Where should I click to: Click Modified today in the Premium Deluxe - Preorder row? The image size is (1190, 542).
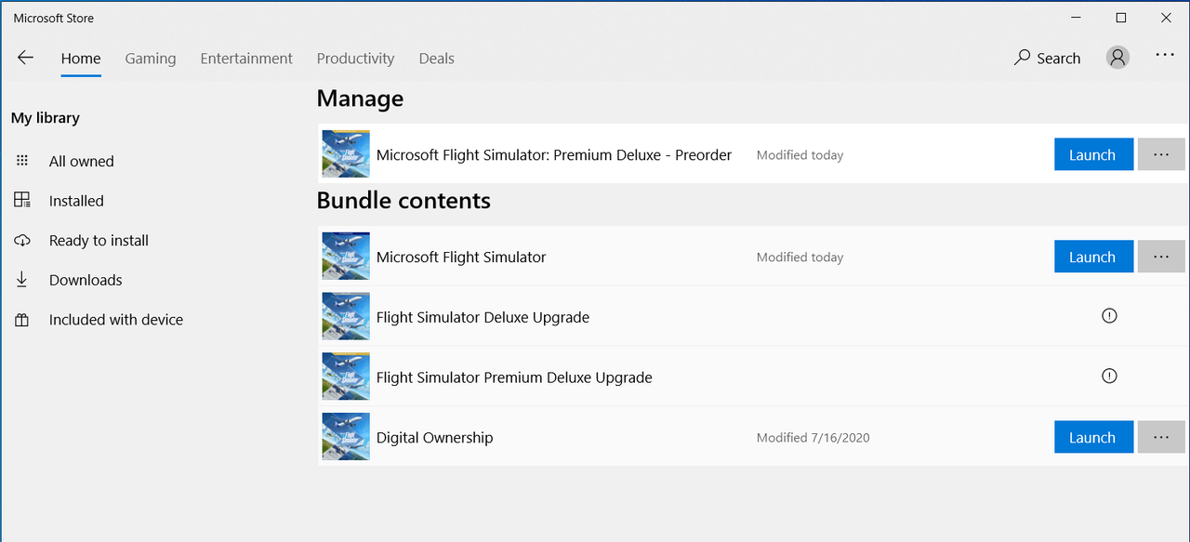800,155
